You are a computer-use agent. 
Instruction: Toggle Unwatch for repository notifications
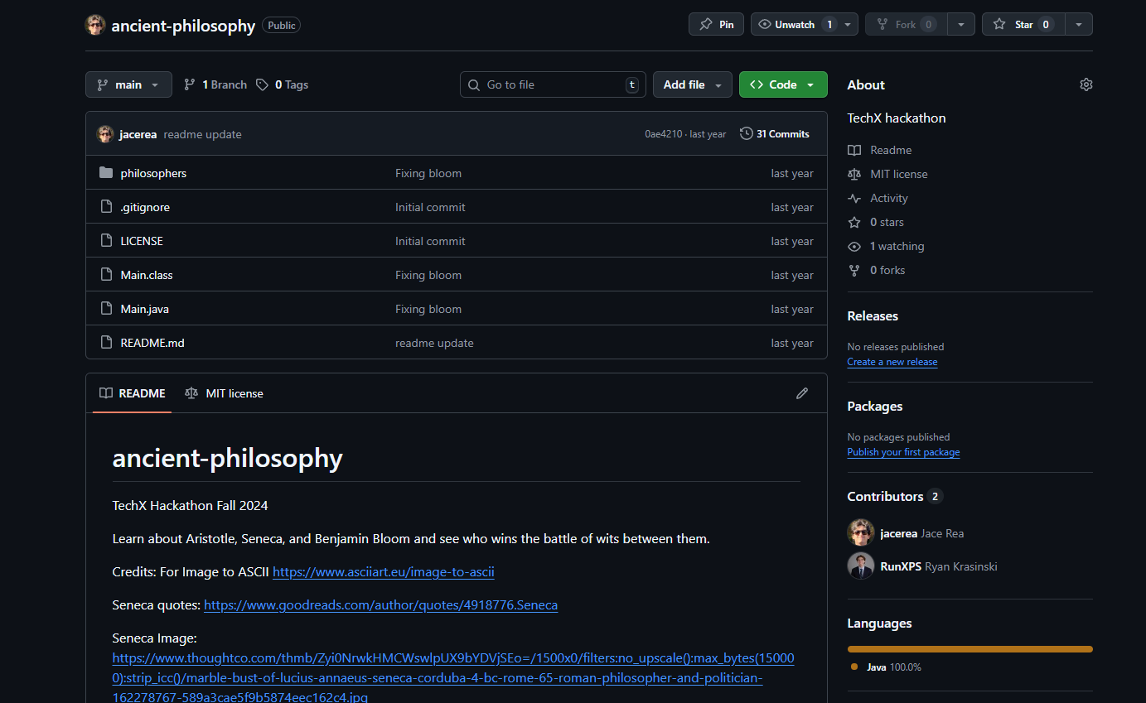coord(795,24)
